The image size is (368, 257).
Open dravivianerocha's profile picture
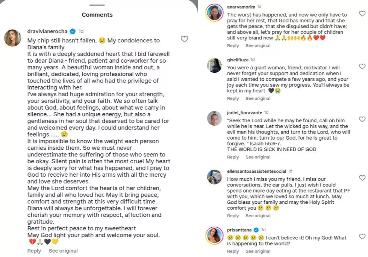(x=12, y=38)
